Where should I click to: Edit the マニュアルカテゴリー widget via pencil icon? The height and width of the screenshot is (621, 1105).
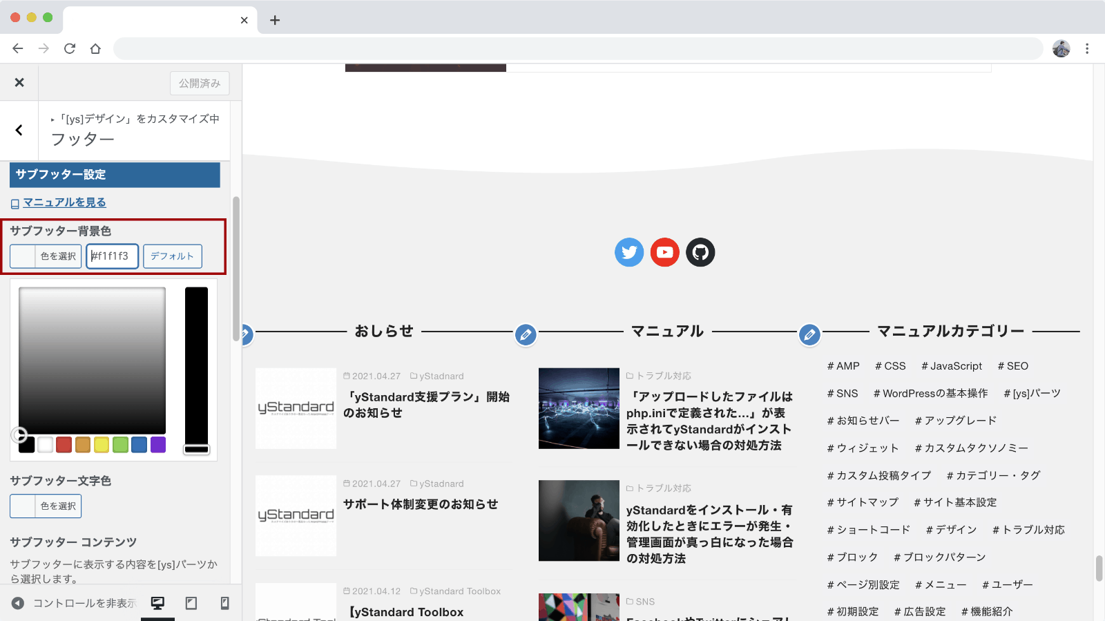tap(809, 335)
